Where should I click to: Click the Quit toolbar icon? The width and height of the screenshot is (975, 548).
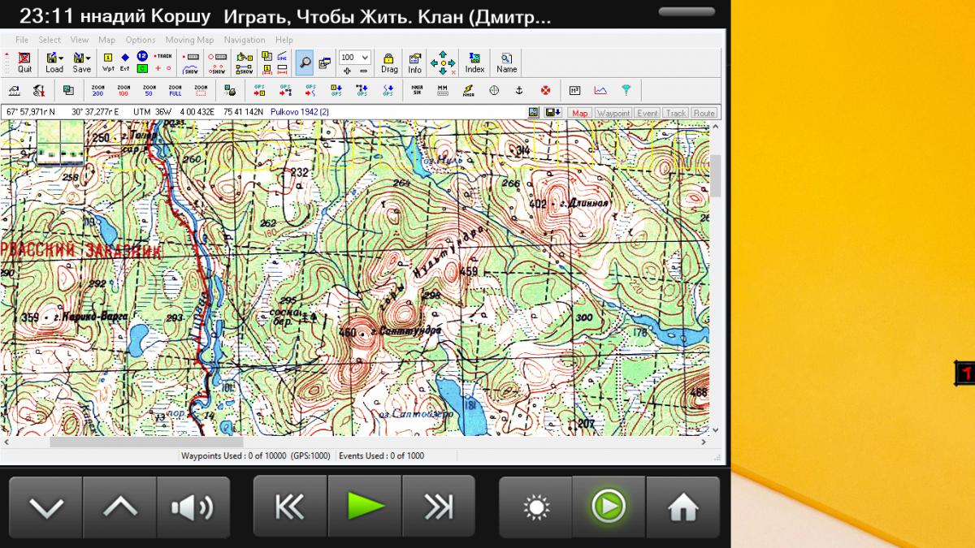[24, 62]
